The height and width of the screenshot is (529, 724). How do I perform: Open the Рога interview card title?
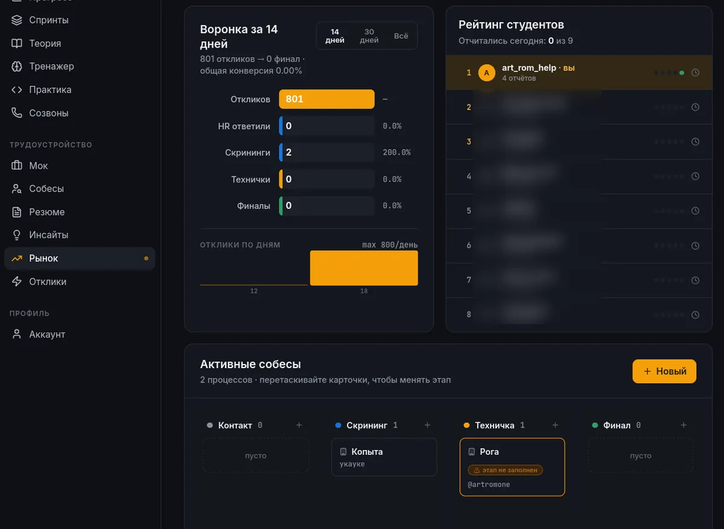click(489, 452)
